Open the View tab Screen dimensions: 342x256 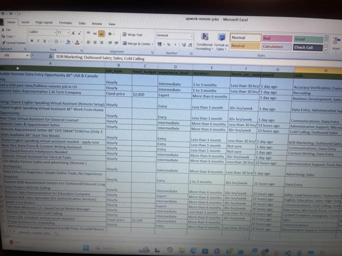point(112,24)
